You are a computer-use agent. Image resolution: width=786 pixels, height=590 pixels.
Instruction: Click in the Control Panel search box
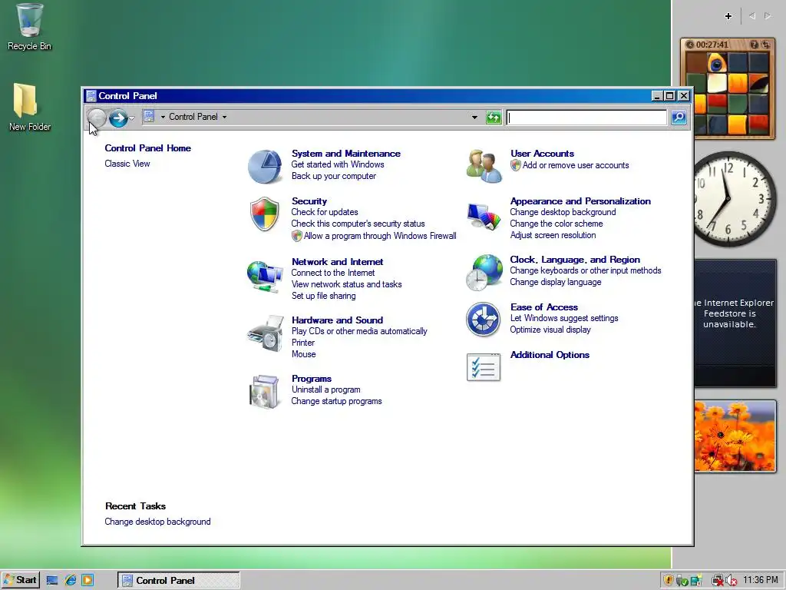coord(586,118)
